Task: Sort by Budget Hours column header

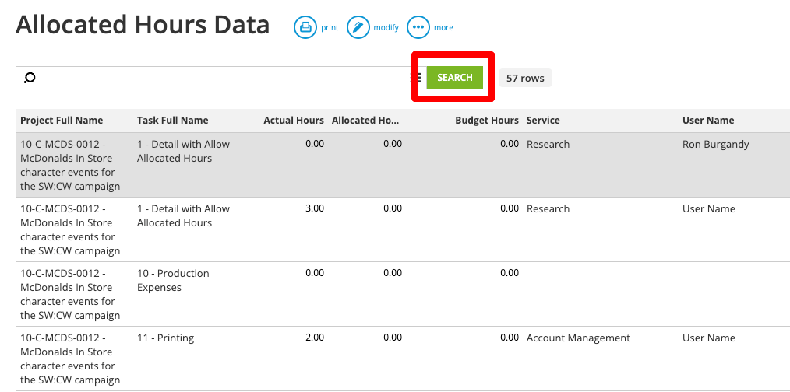Action: (x=487, y=121)
